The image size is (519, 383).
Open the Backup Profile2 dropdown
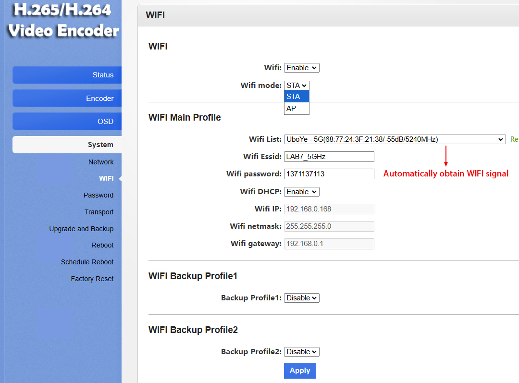click(x=301, y=352)
